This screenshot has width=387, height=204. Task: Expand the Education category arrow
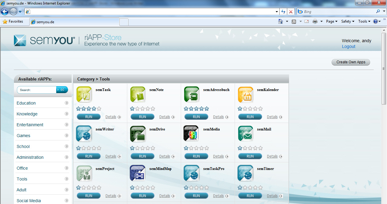click(67, 103)
